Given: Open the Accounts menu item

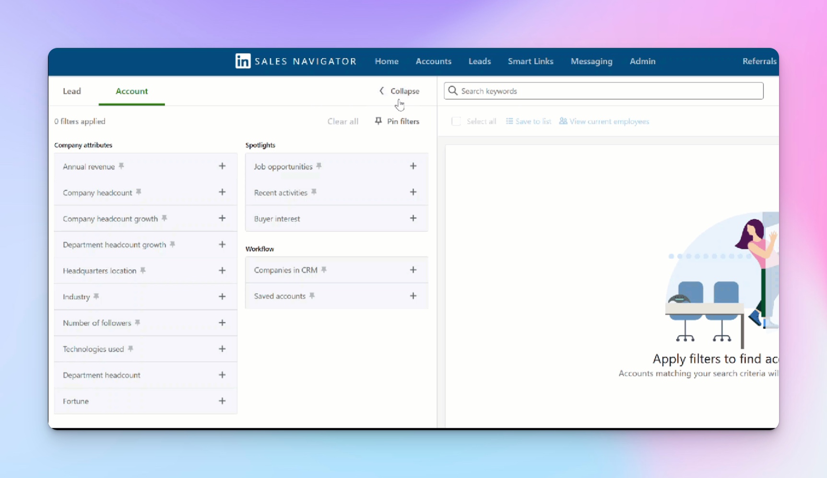Looking at the screenshot, I should point(434,61).
